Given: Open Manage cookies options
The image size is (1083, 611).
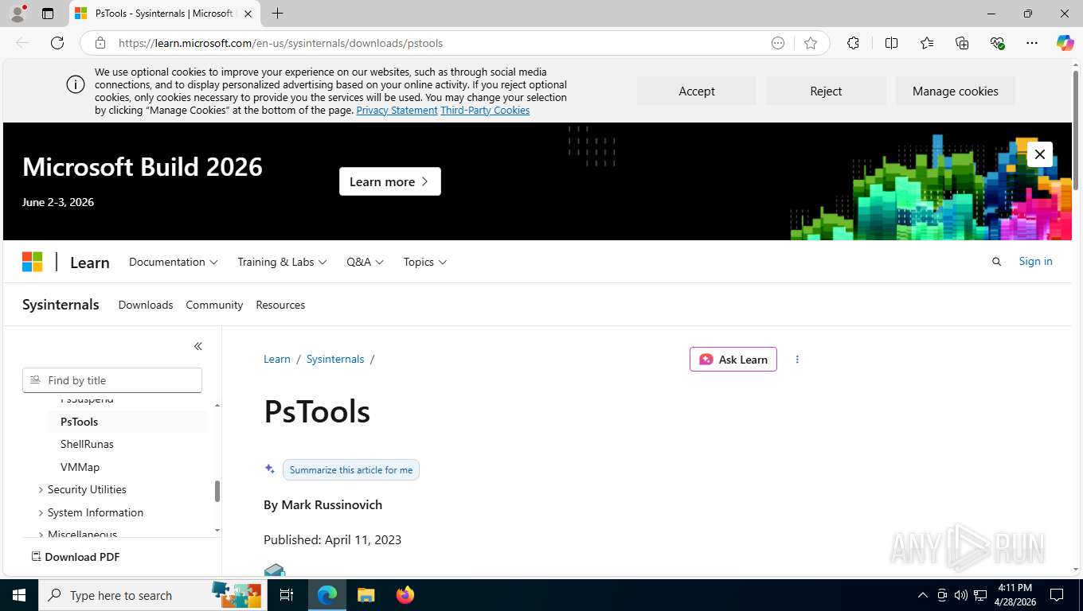Looking at the screenshot, I should pyautogui.click(x=955, y=91).
